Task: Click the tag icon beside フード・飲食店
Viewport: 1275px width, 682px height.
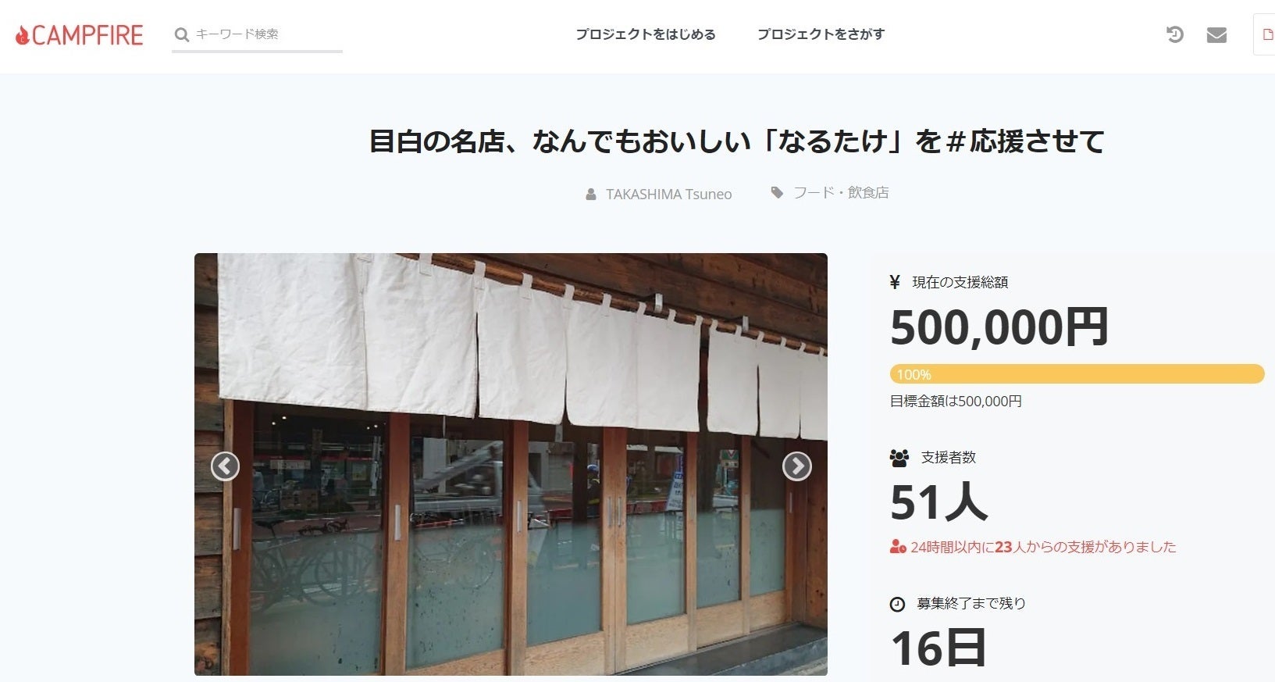Action: coord(777,192)
